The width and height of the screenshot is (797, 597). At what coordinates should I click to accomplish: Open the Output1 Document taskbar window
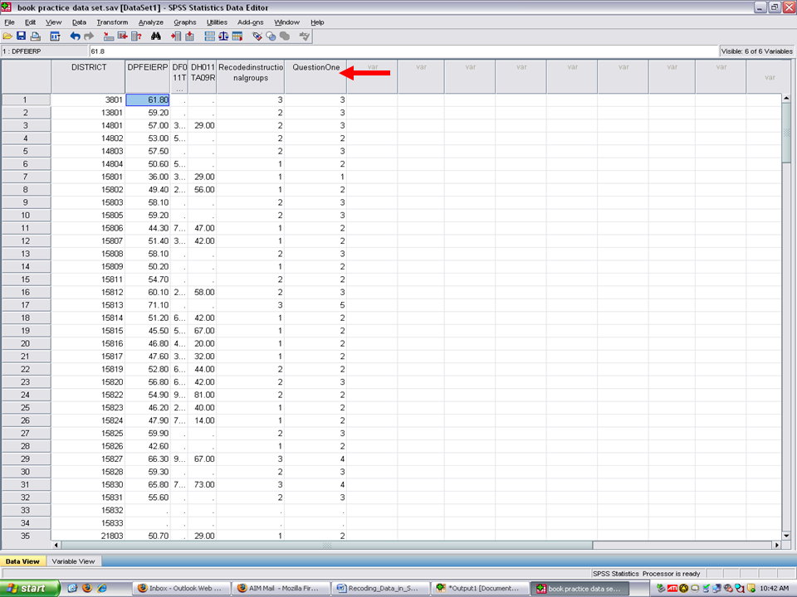click(x=482, y=589)
